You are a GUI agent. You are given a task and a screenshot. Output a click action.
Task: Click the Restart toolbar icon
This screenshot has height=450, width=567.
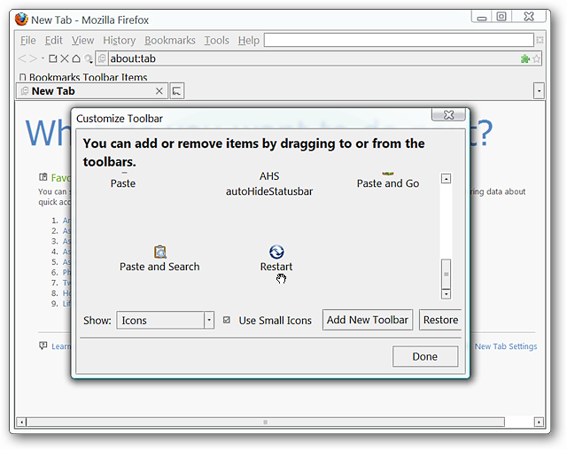(276, 252)
